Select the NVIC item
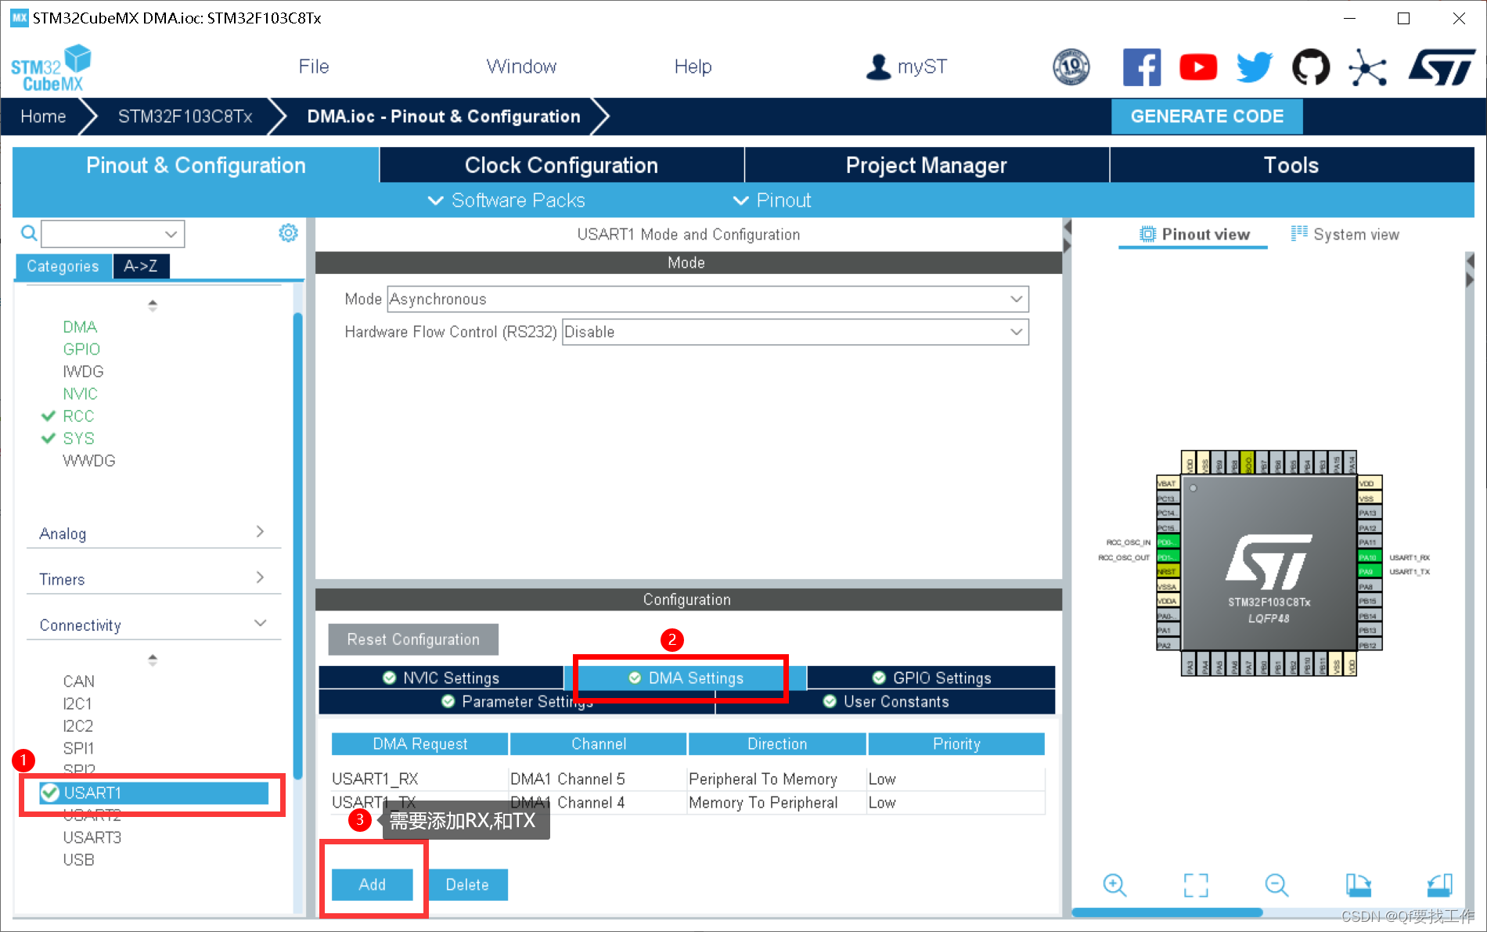1487x932 pixels. click(80, 394)
